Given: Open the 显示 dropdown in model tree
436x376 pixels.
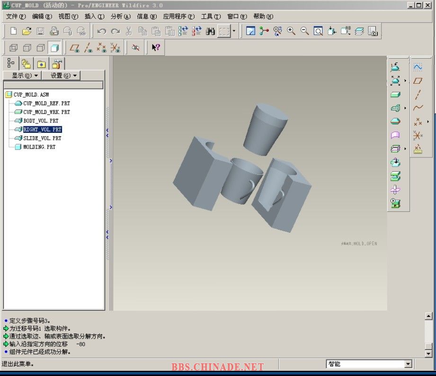Looking at the screenshot, I should (22, 76).
